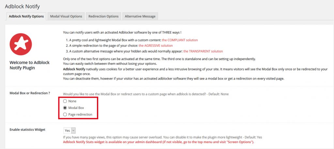Click the Enable statistics Widget label
Screen dimensions: 334x149
click(x=27, y=129)
